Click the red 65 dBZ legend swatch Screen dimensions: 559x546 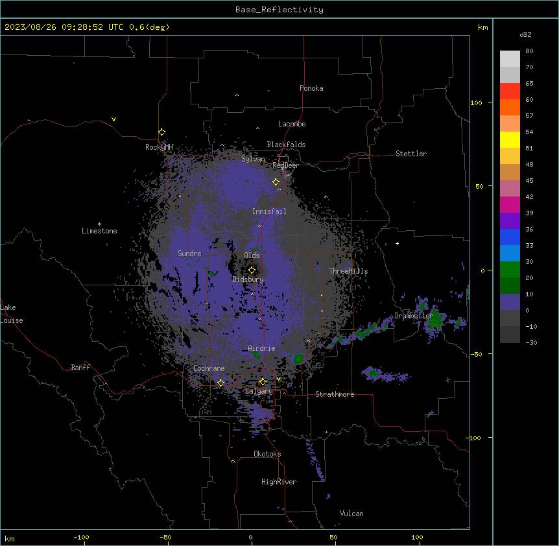[510, 91]
